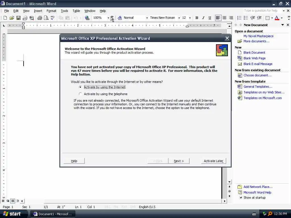Open the Style Normal dropdown
The height and width of the screenshot is (218, 291).
(147, 18)
